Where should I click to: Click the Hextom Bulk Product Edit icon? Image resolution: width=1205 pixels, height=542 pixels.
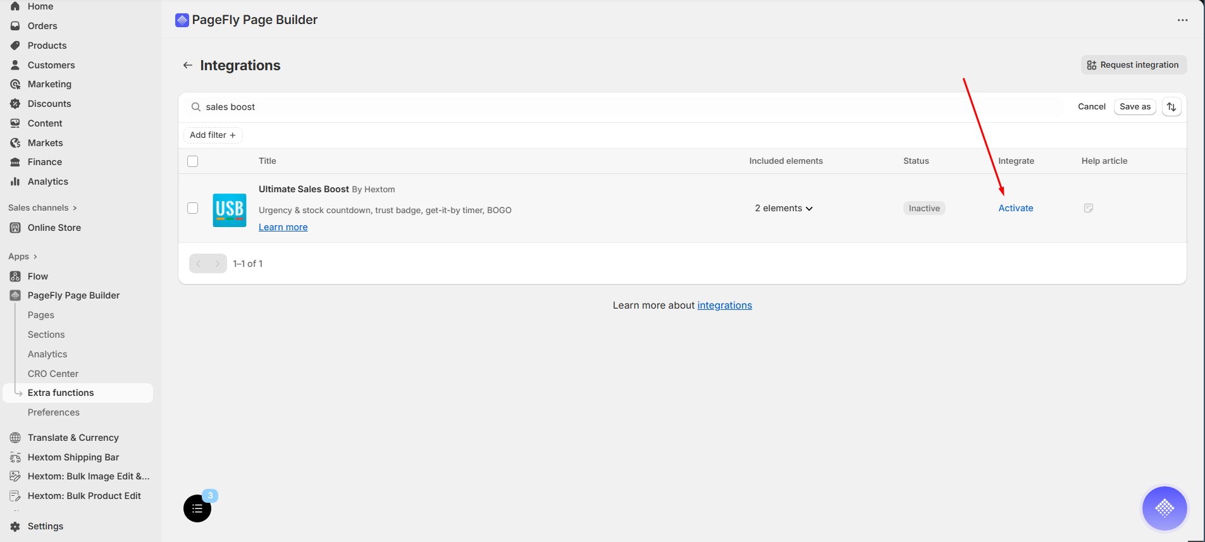pyautogui.click(x=15, y=496)
